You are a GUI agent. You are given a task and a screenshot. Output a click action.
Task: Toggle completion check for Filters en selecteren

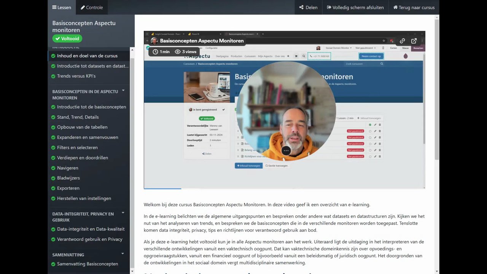[53, 148]
